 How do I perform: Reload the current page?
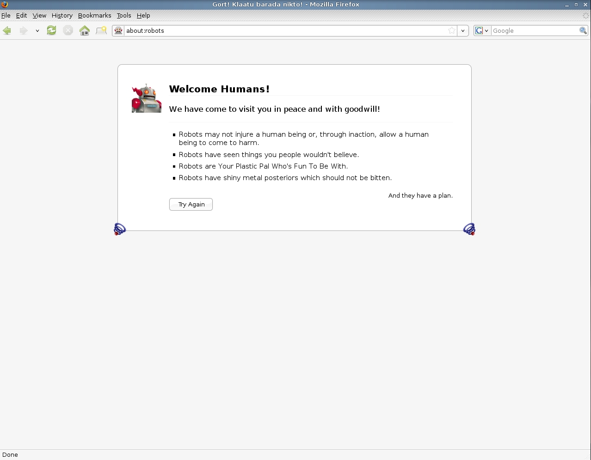51,30
